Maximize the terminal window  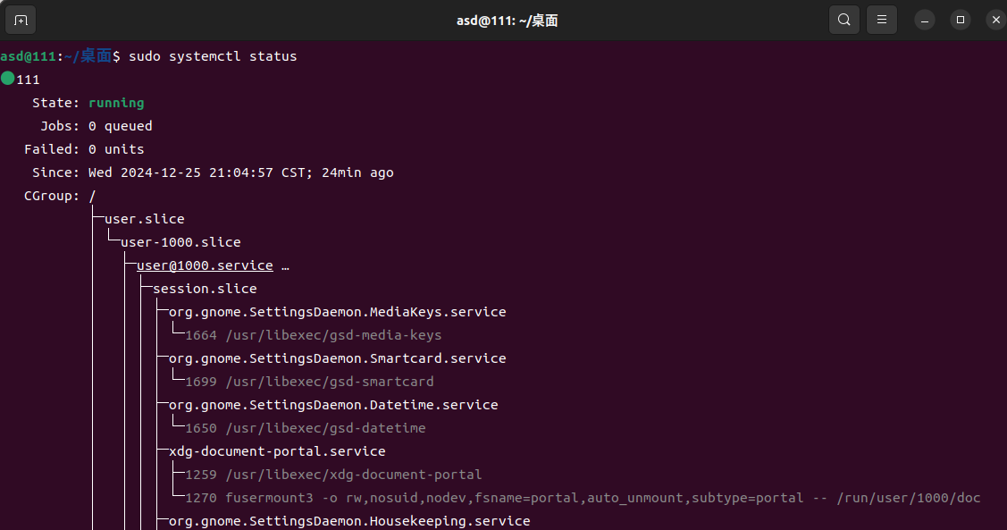pyautogui.click(x=961, y=20)
